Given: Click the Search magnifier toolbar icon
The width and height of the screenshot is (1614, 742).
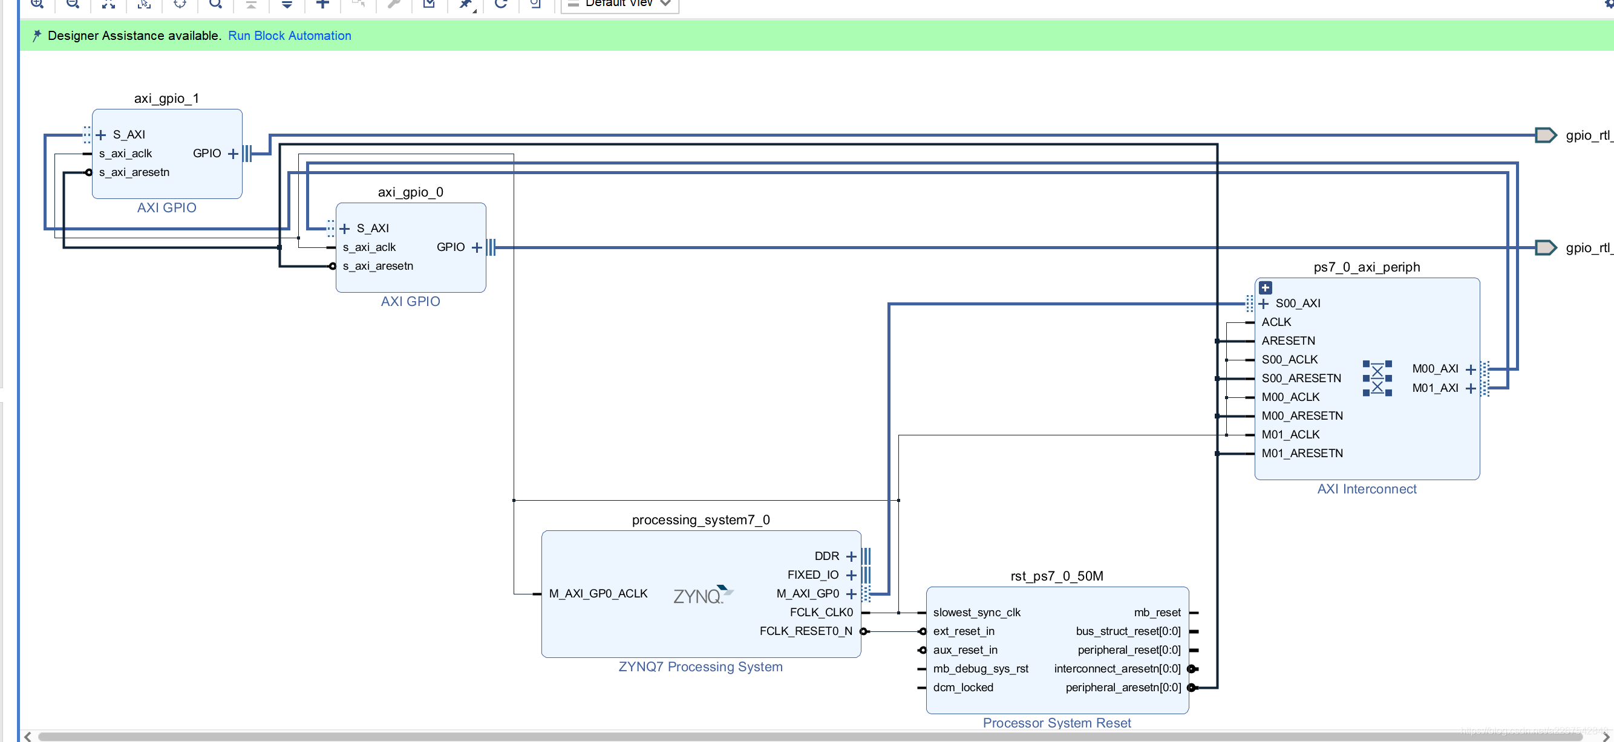Looking at the screenshot, I should (x=215, y=4).
